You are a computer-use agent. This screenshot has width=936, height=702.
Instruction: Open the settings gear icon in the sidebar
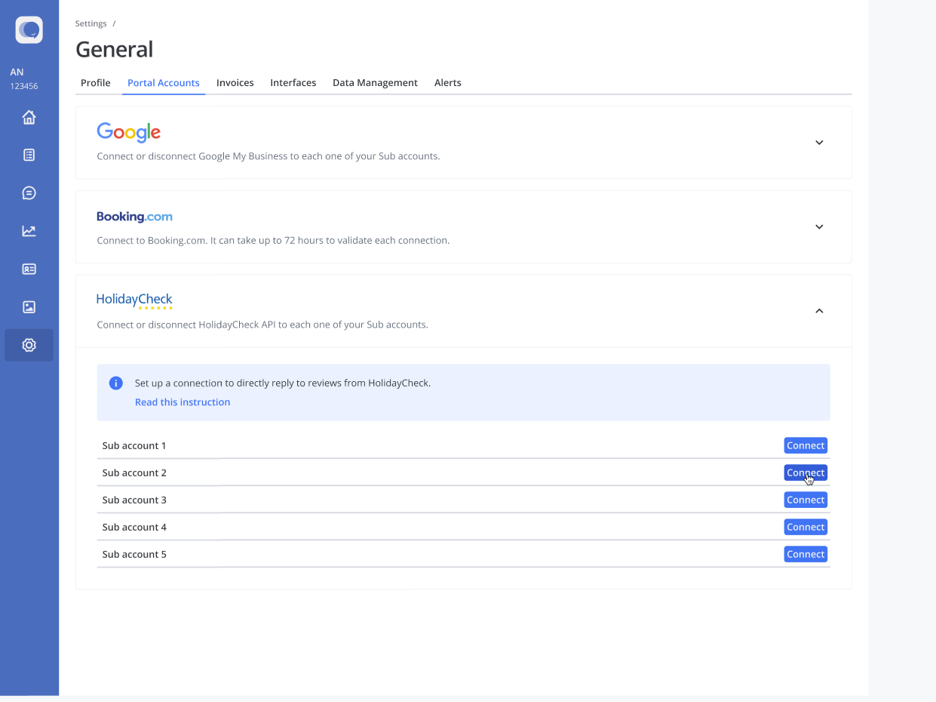[29, 345]
